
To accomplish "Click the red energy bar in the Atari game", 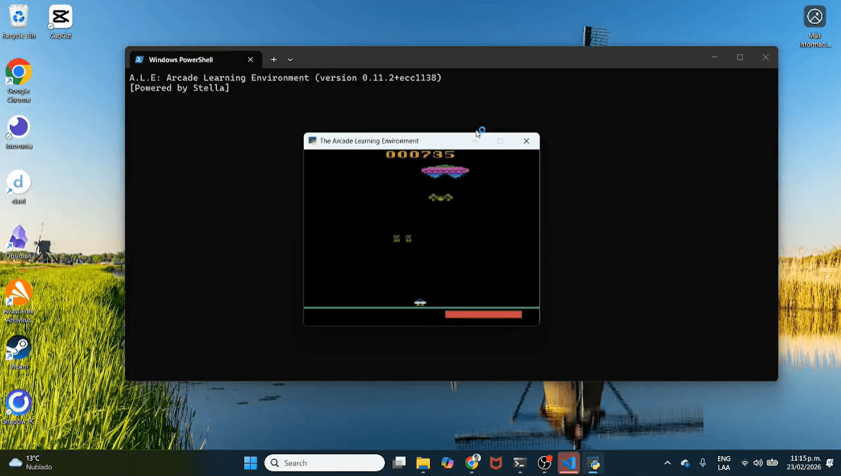I will 483,314.
